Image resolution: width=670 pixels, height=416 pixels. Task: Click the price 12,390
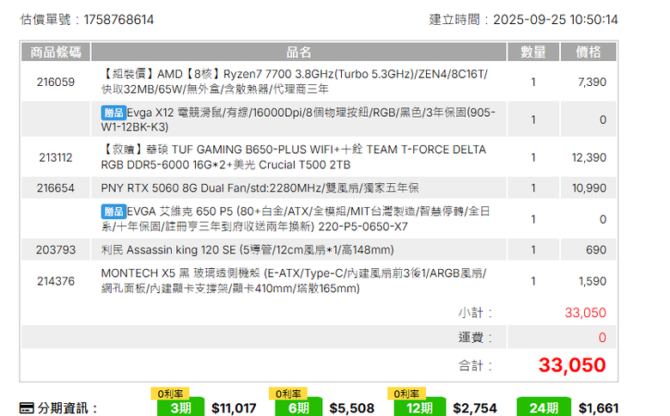(x=588, y=157)
